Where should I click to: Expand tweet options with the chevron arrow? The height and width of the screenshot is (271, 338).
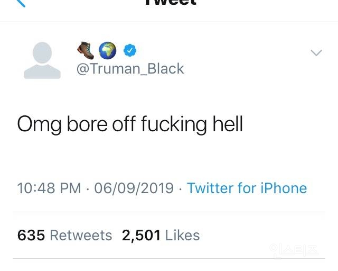pyautogui.click(x=316, y=52)
